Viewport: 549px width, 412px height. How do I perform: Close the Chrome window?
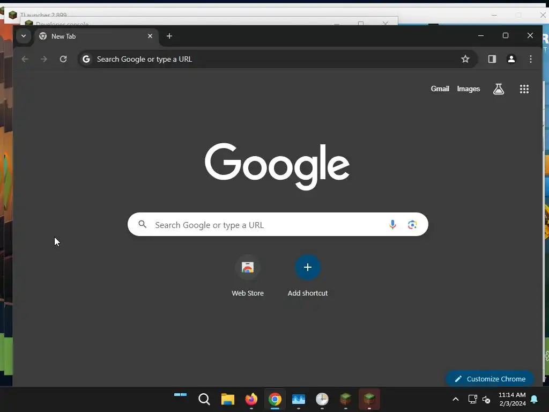coord(530,36)
